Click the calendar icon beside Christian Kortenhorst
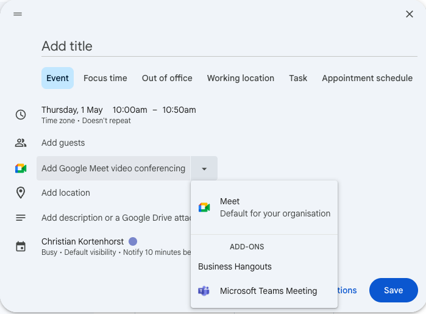This screenshot has height=314, width=426. coord(21,246)
